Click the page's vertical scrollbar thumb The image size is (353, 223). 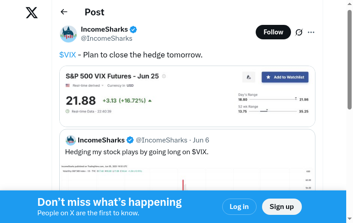click(349, 59)
